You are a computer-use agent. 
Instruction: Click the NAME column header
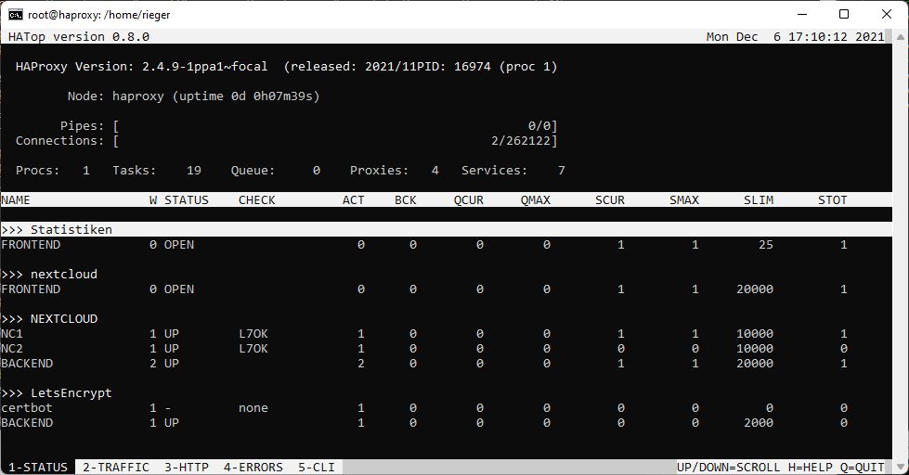point(16,199)
